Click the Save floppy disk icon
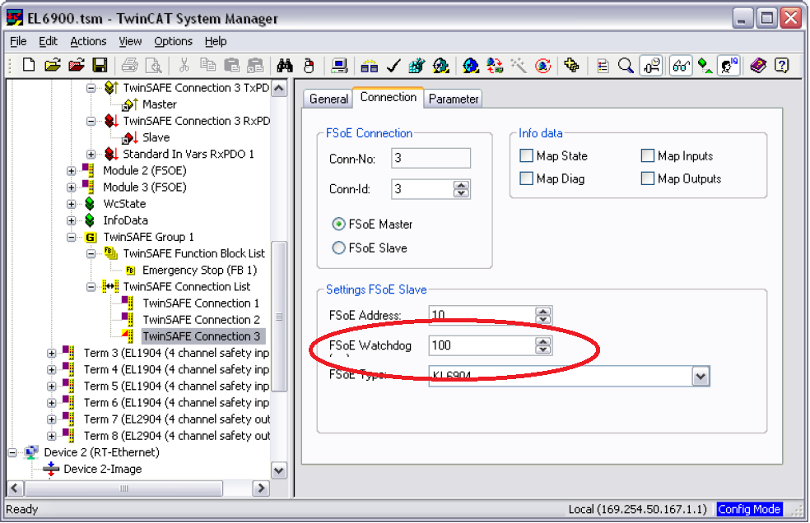 click(100, 66)
